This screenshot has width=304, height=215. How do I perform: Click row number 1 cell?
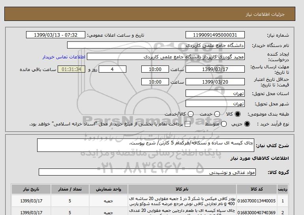[282, 201]
